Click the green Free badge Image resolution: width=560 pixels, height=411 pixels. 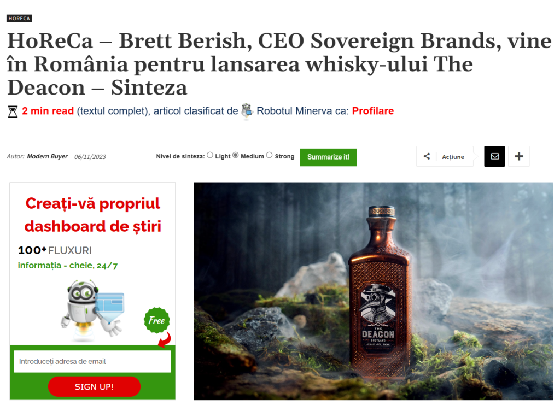tap(157, 320)
